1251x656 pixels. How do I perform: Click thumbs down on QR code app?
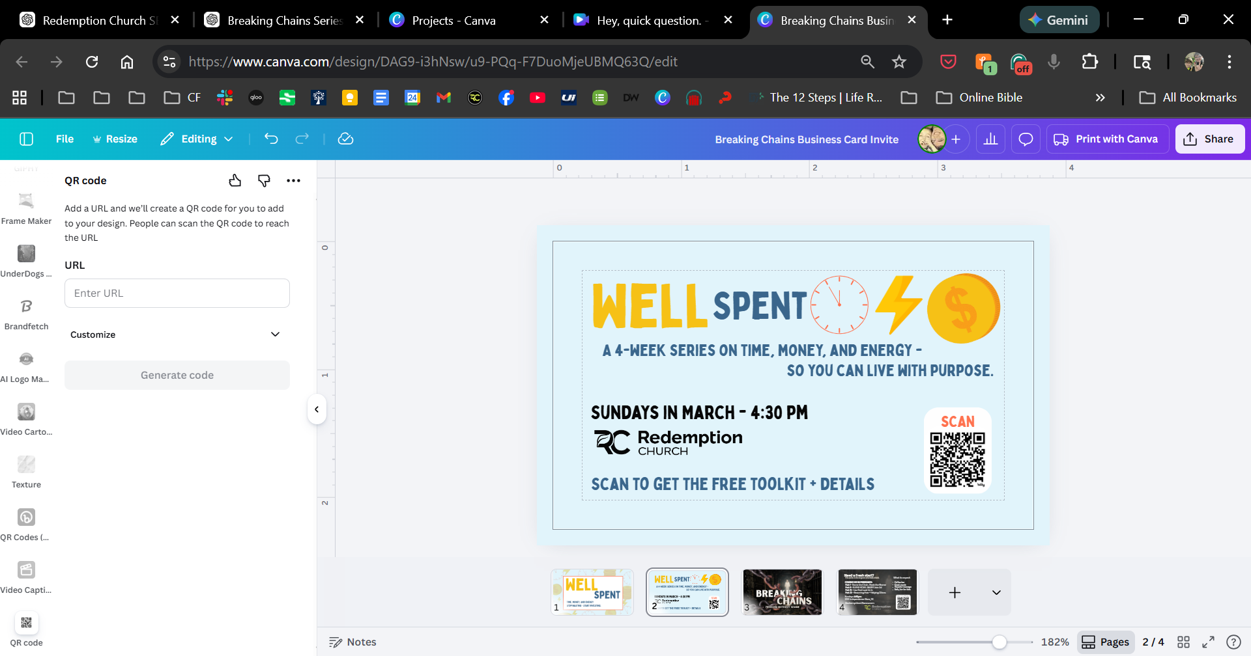pyautogui.click(x=264, y=181)
